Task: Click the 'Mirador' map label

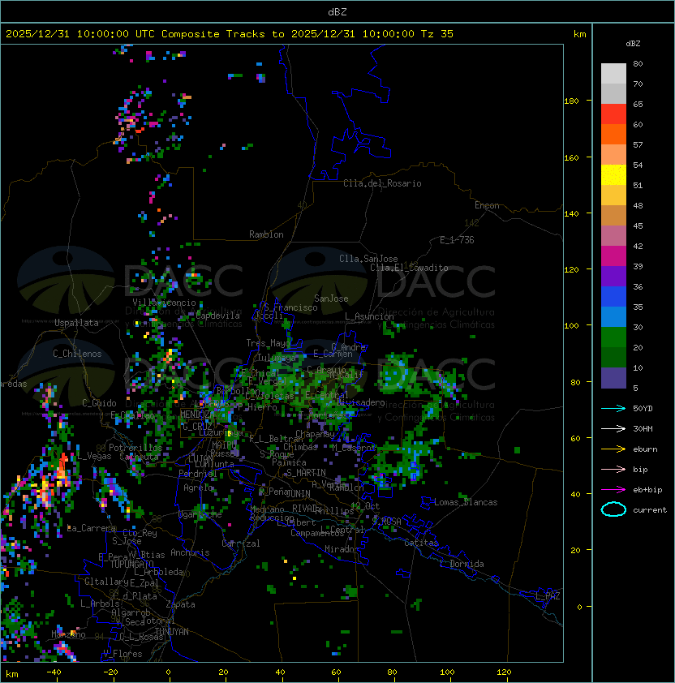Action: coord(342,549)
